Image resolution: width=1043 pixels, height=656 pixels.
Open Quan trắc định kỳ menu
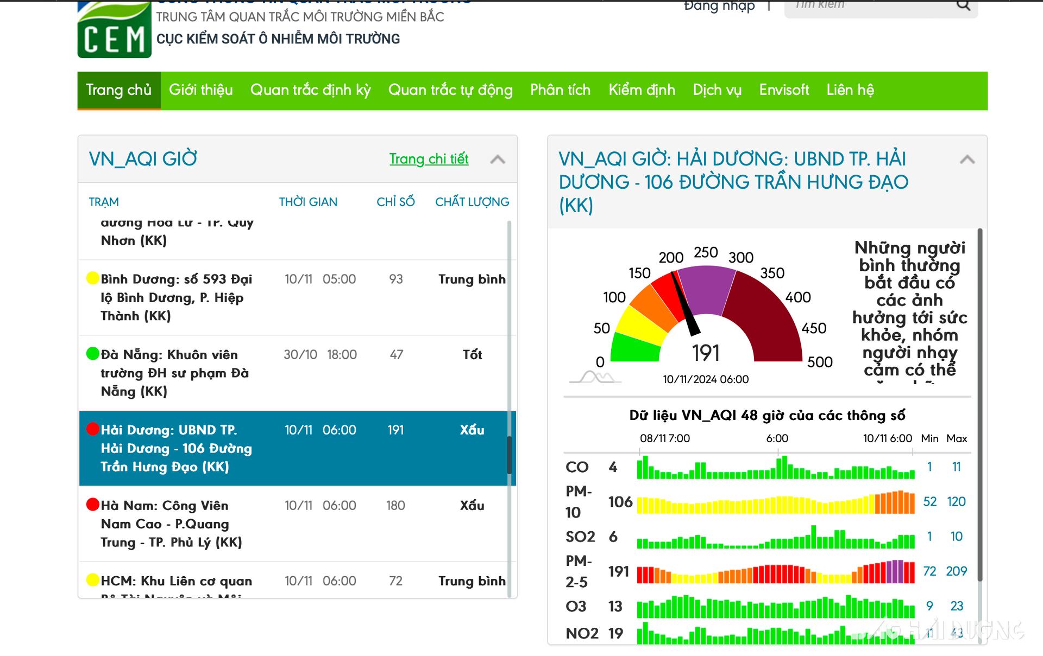click(x=311, y=90)
